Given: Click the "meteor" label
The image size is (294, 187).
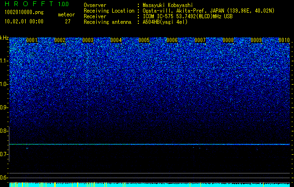Looking at the screenshot, I should (x=66, y=14).
